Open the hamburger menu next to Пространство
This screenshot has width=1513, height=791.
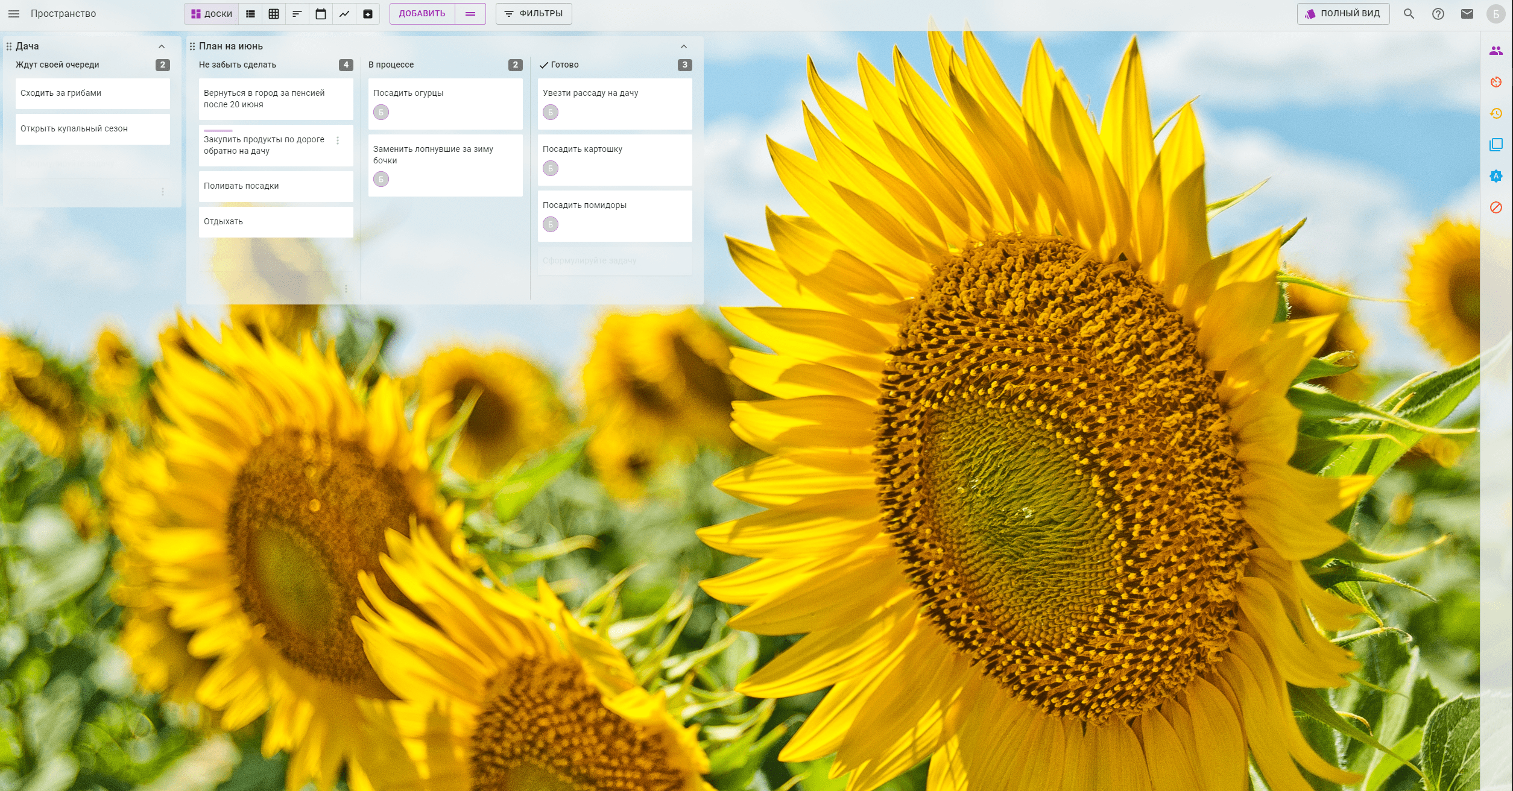pyautogui.click(x=14, y=13)
